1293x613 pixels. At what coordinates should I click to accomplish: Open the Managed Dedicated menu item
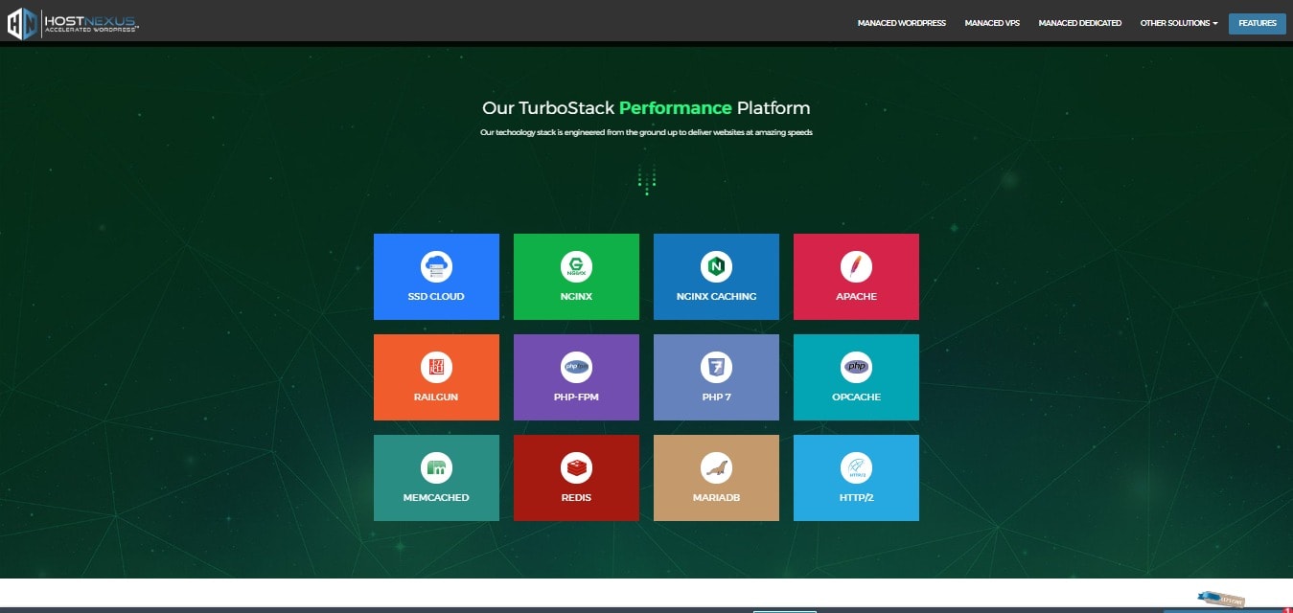point(1079,23)
